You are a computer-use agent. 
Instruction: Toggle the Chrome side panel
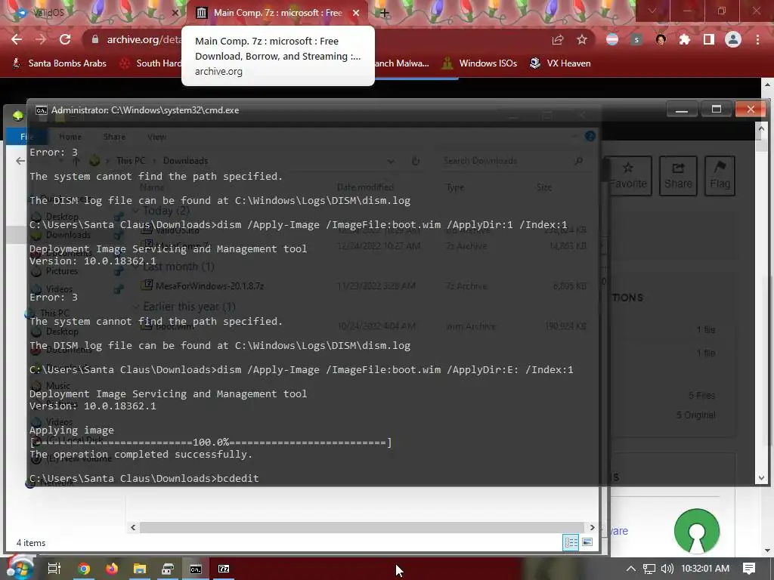coord(709,40)
